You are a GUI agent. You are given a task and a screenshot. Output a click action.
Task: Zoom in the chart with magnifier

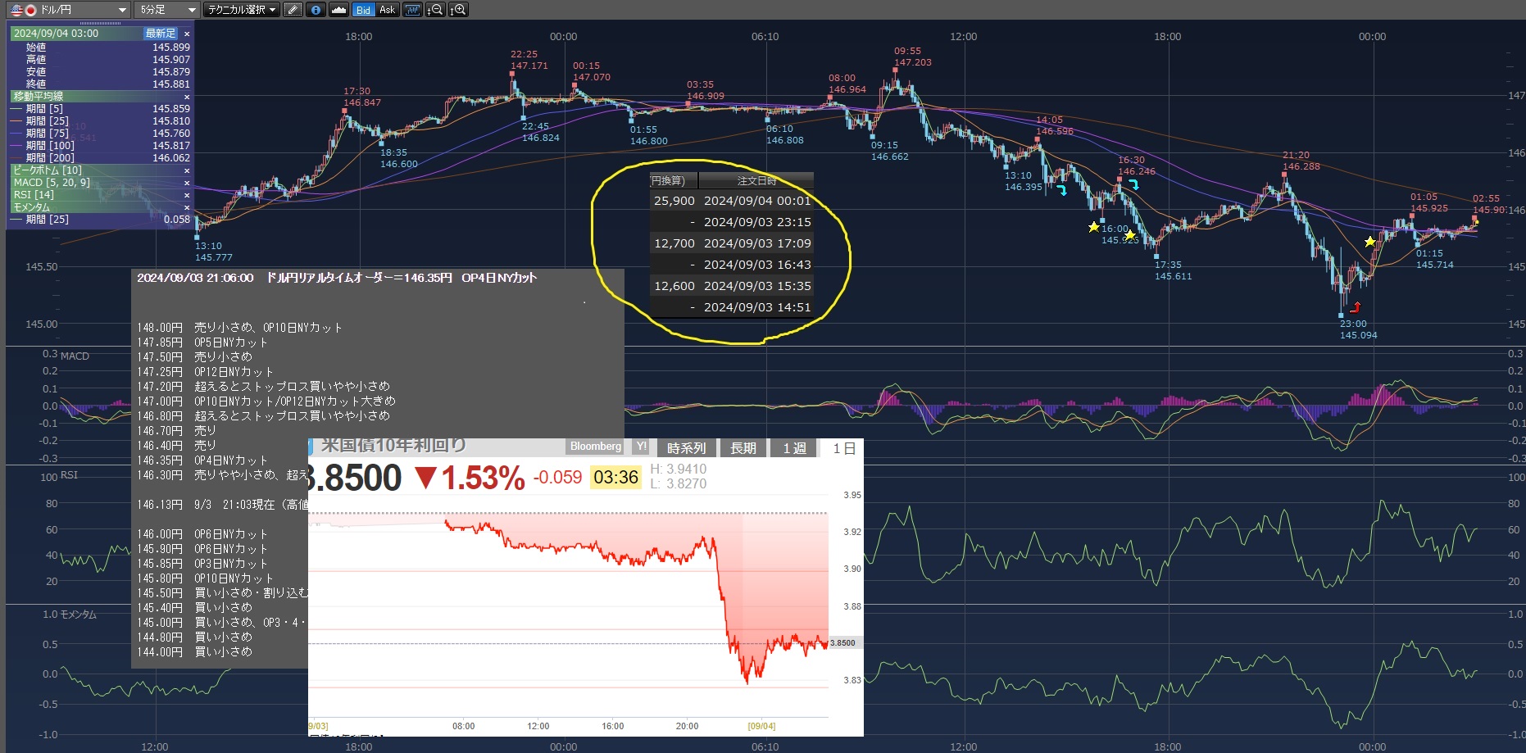click(459, 10)
